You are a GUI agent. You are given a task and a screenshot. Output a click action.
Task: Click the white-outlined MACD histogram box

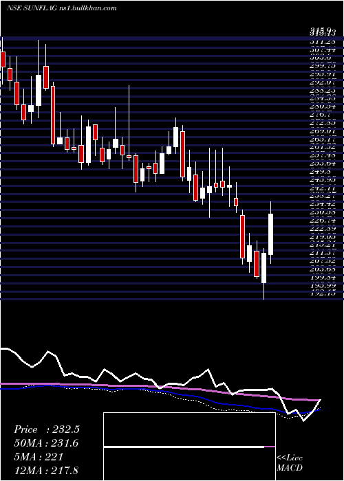pos(189,447)
